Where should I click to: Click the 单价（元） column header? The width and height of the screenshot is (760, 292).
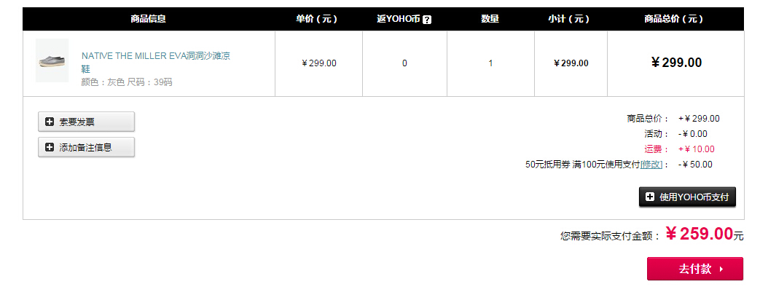click(317, 19)
